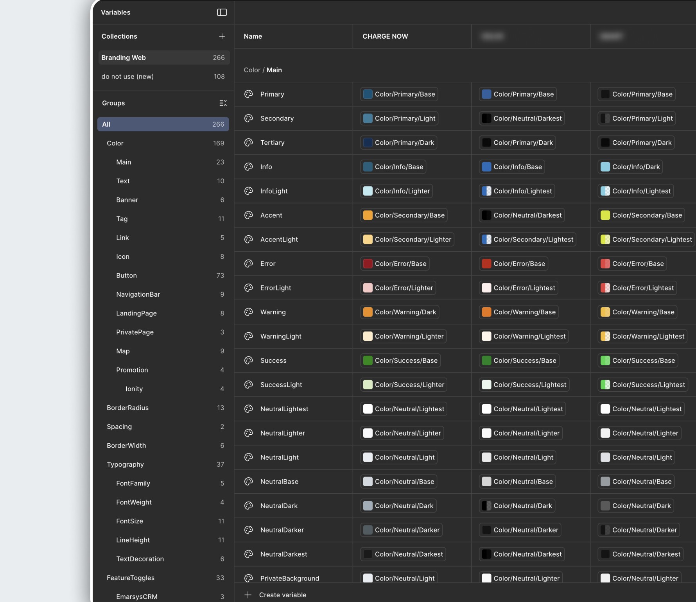Open third column Color/Info/Dark value for Info

[x=630, y=167]
